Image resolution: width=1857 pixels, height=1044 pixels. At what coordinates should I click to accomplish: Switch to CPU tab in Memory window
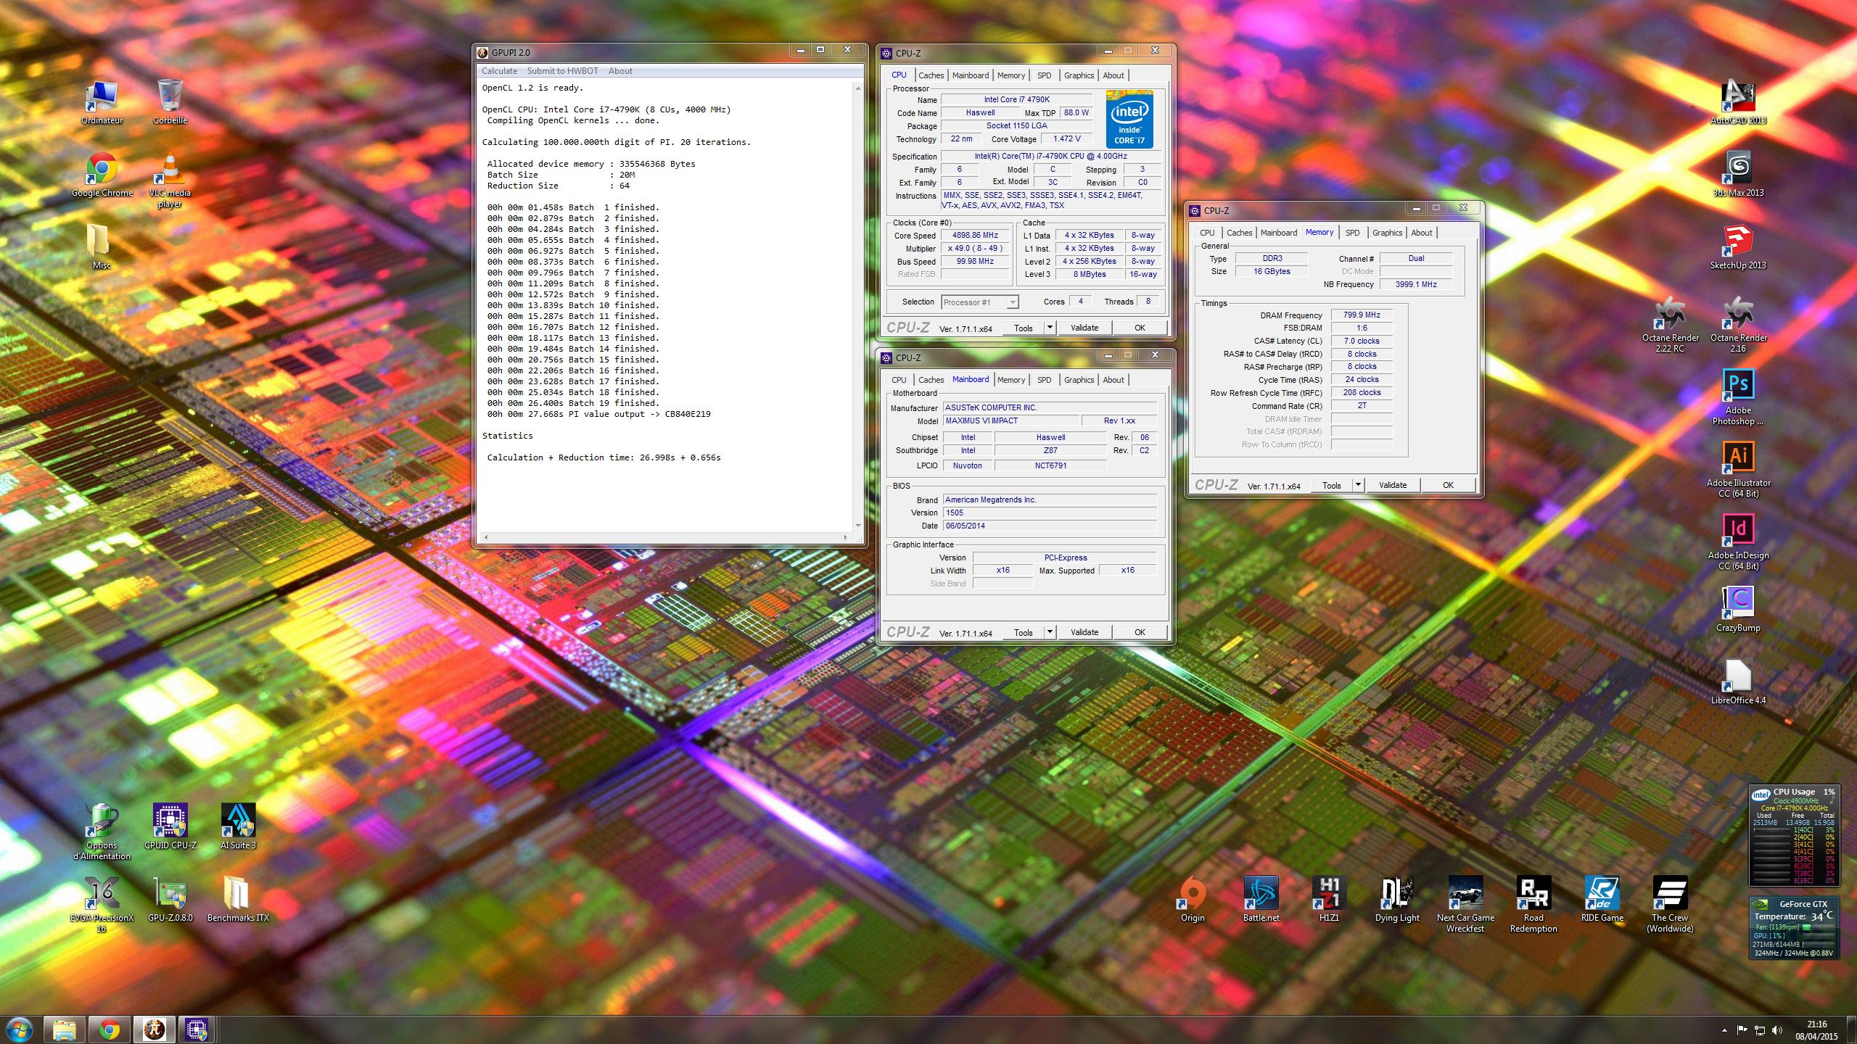pyautogui.click(x=1207, y=233)
